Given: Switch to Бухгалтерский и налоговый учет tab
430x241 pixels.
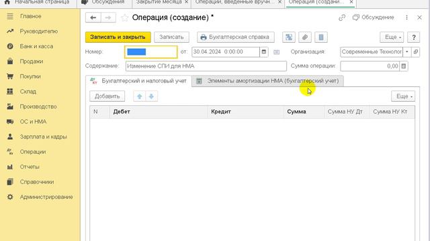Looking at the screenshot, I should tap(138, 81).
